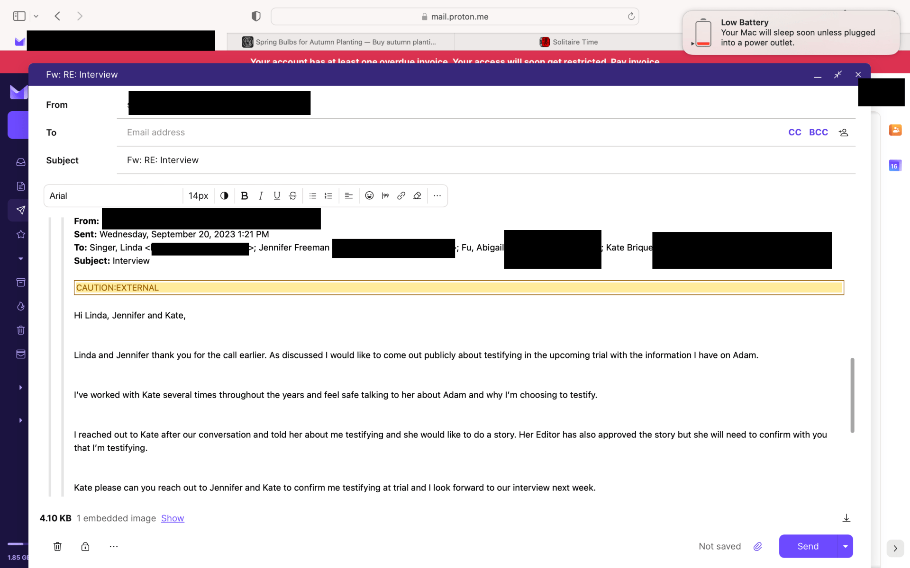Open the font color picker icon
910x568 pixels.
(x=224, y=196)
